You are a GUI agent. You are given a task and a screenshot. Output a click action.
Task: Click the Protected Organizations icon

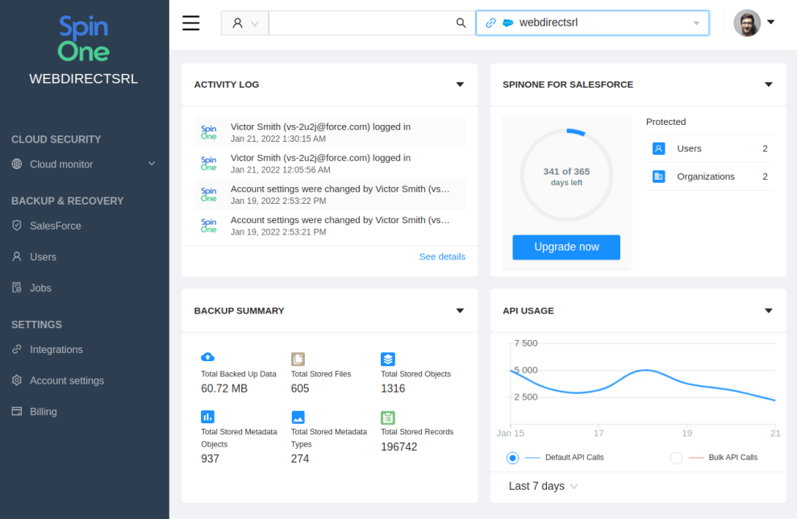pyautogui.click(x=658, y=176)
